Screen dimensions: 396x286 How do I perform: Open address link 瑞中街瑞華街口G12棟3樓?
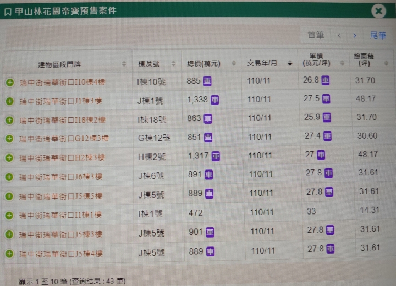[64, 139]
